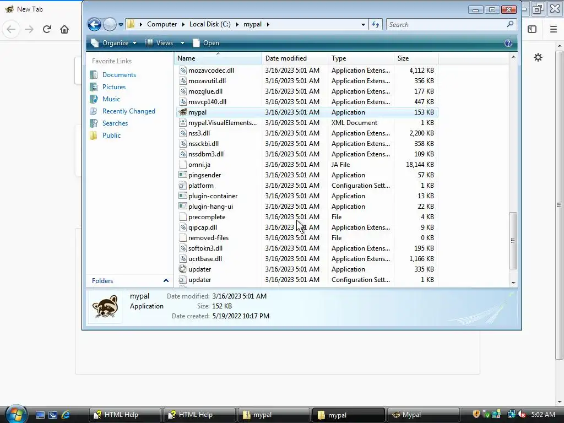Select the softokn3.dll file name
This screenshot has width=564, height=423.
coord(205,248)
